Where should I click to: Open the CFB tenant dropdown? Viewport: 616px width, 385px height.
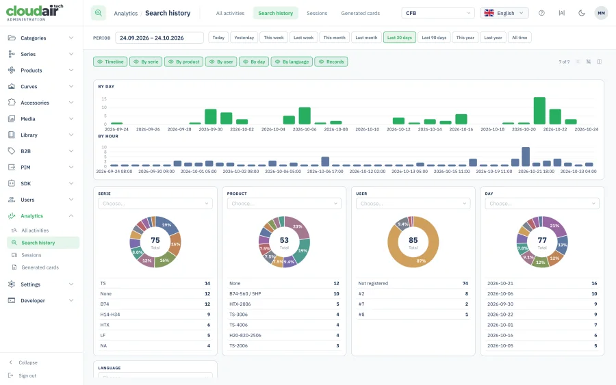[x=438, y=13]
